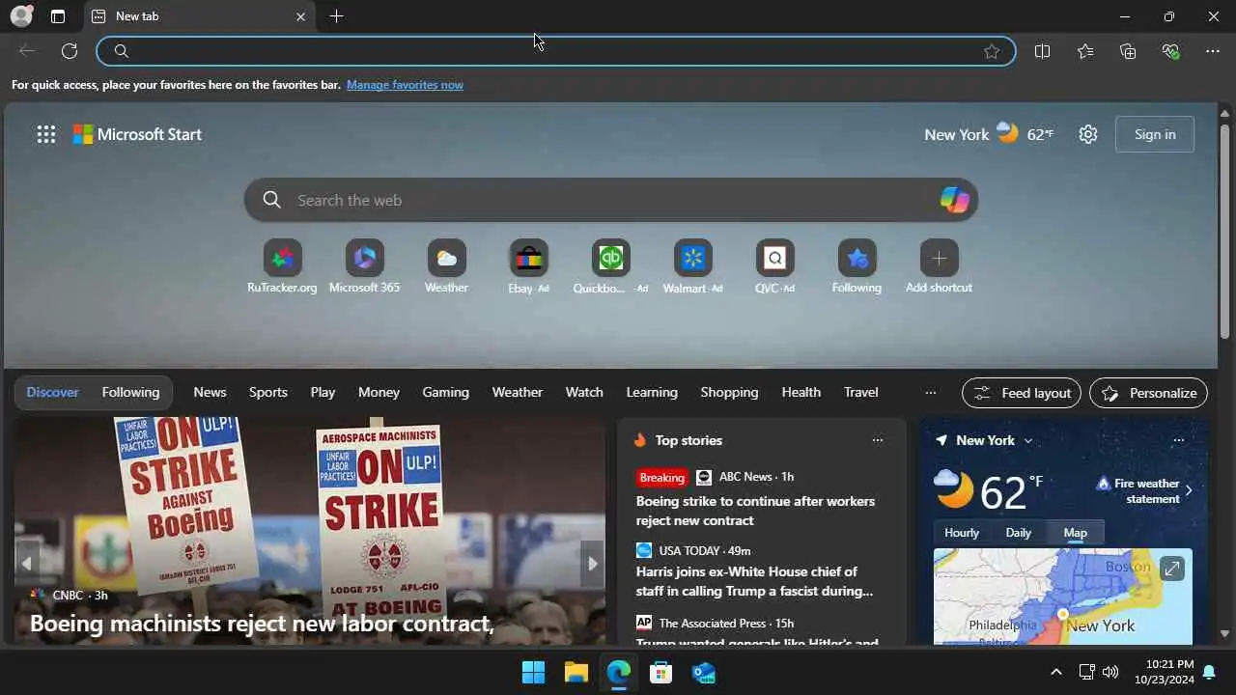Viewport: 1236px width, 695px height.
Task: Open the notification bell in the tray
Action: [1208, 672]
